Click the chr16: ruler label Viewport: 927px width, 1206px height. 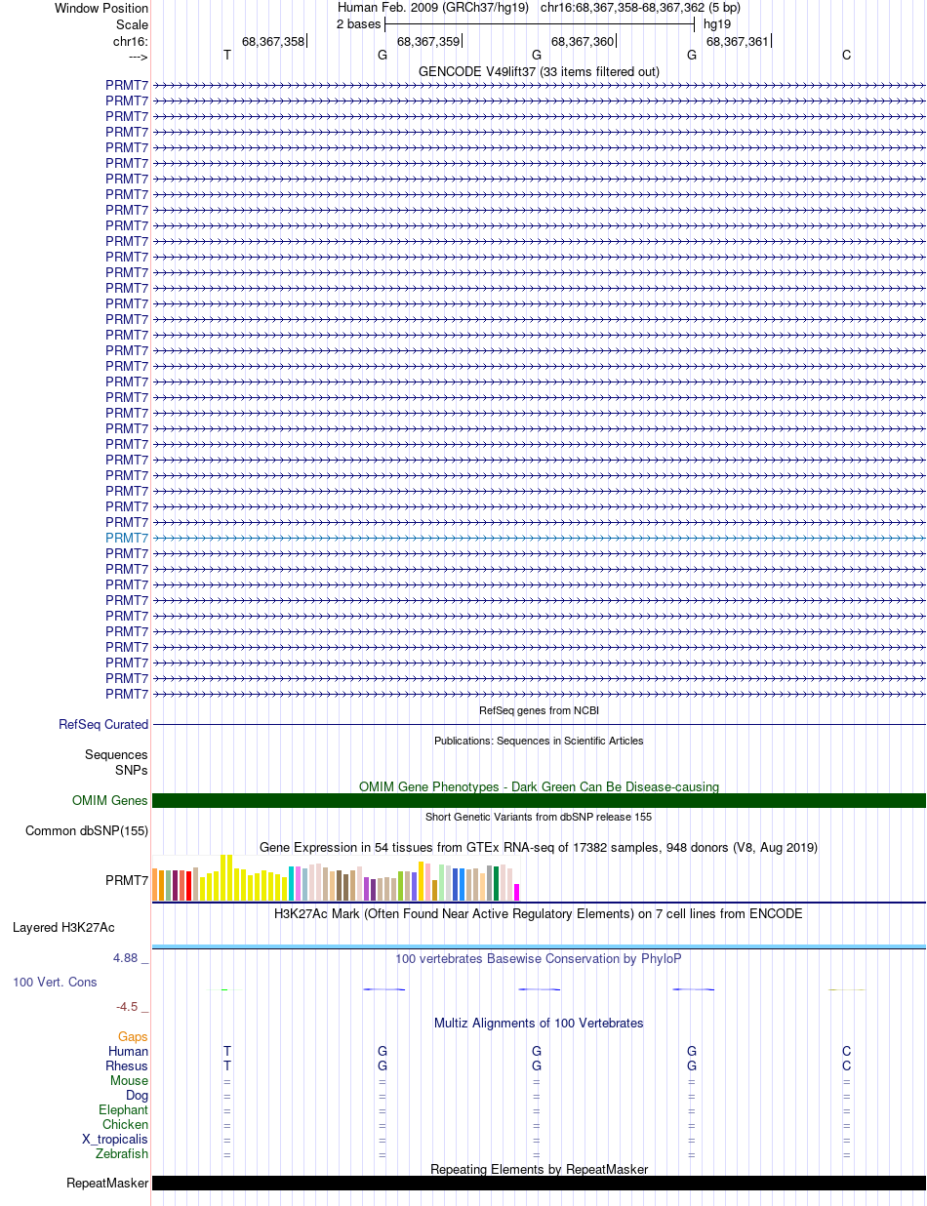pyautogui.click(x=131, y=41)
